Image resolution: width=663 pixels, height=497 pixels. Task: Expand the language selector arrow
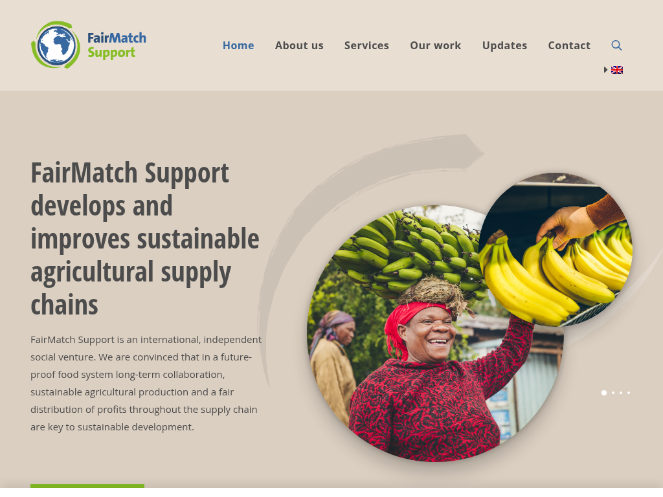tap(605, 70)
